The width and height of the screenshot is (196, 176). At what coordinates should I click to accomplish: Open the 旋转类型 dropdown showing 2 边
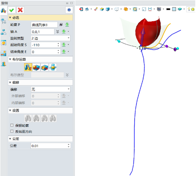(51, 38)
